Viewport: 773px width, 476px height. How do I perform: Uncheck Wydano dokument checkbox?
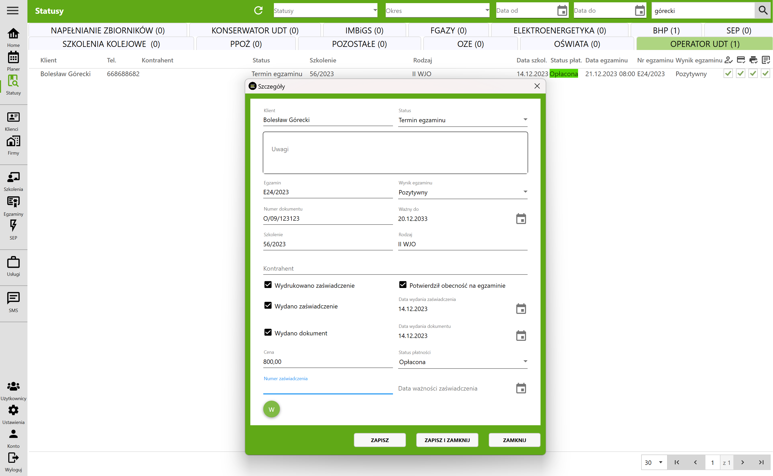click(x=268, y=333)
